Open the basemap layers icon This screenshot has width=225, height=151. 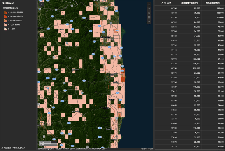click(149, 13)
